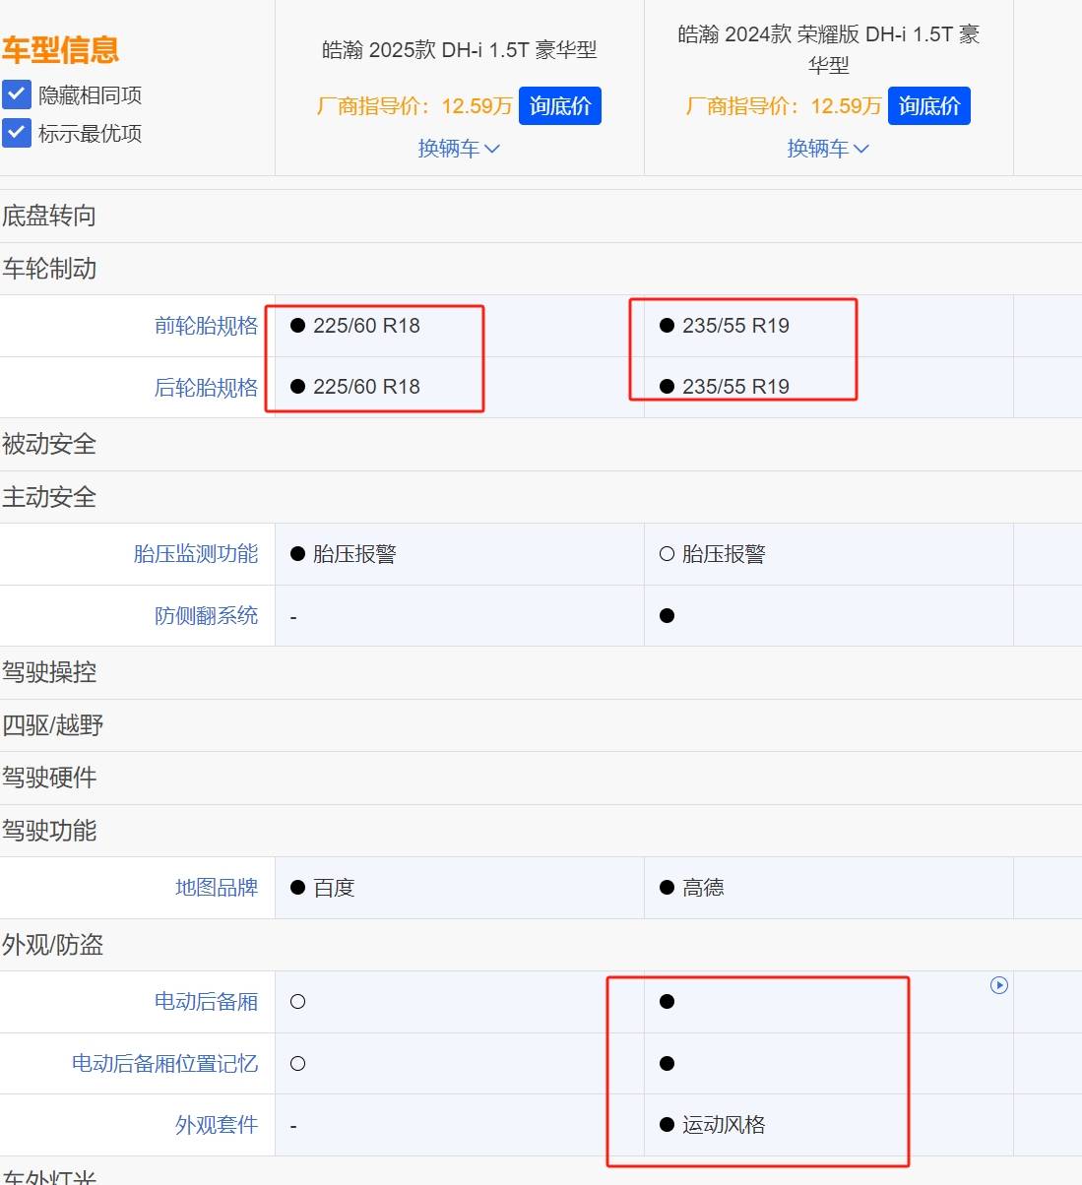The height and width of the screenshot is (1185, 1082).
Task: Click the 电动后备厢位置记忆 link
Action: pyautogui.click(x=164, y=1064)
